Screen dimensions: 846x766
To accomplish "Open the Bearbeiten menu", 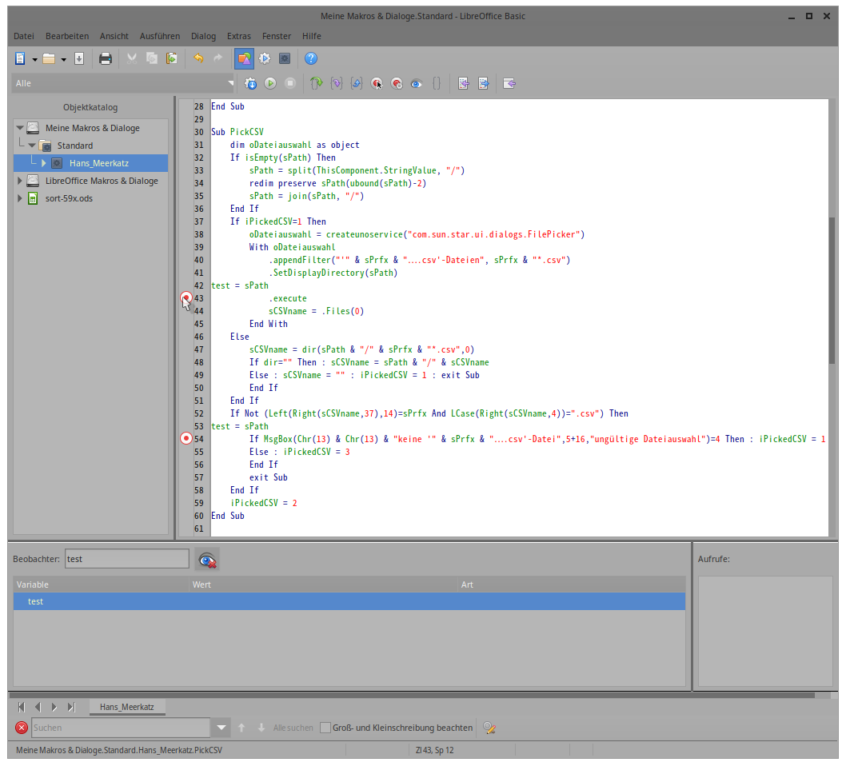I will 67,36.
